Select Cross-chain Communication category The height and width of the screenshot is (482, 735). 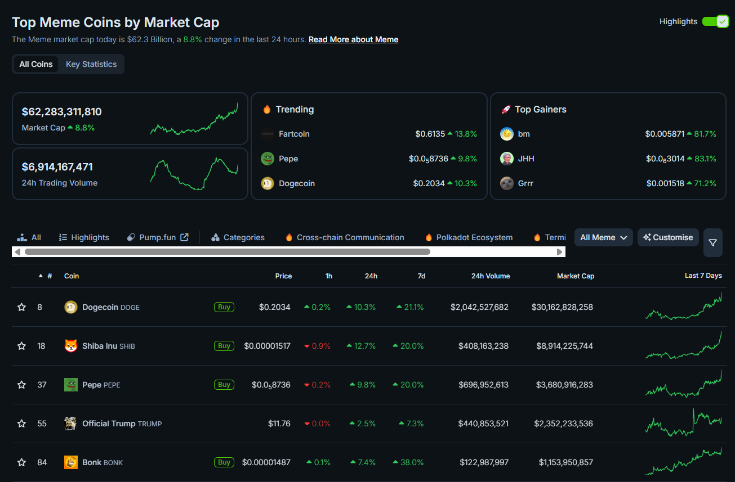(345, 237)
